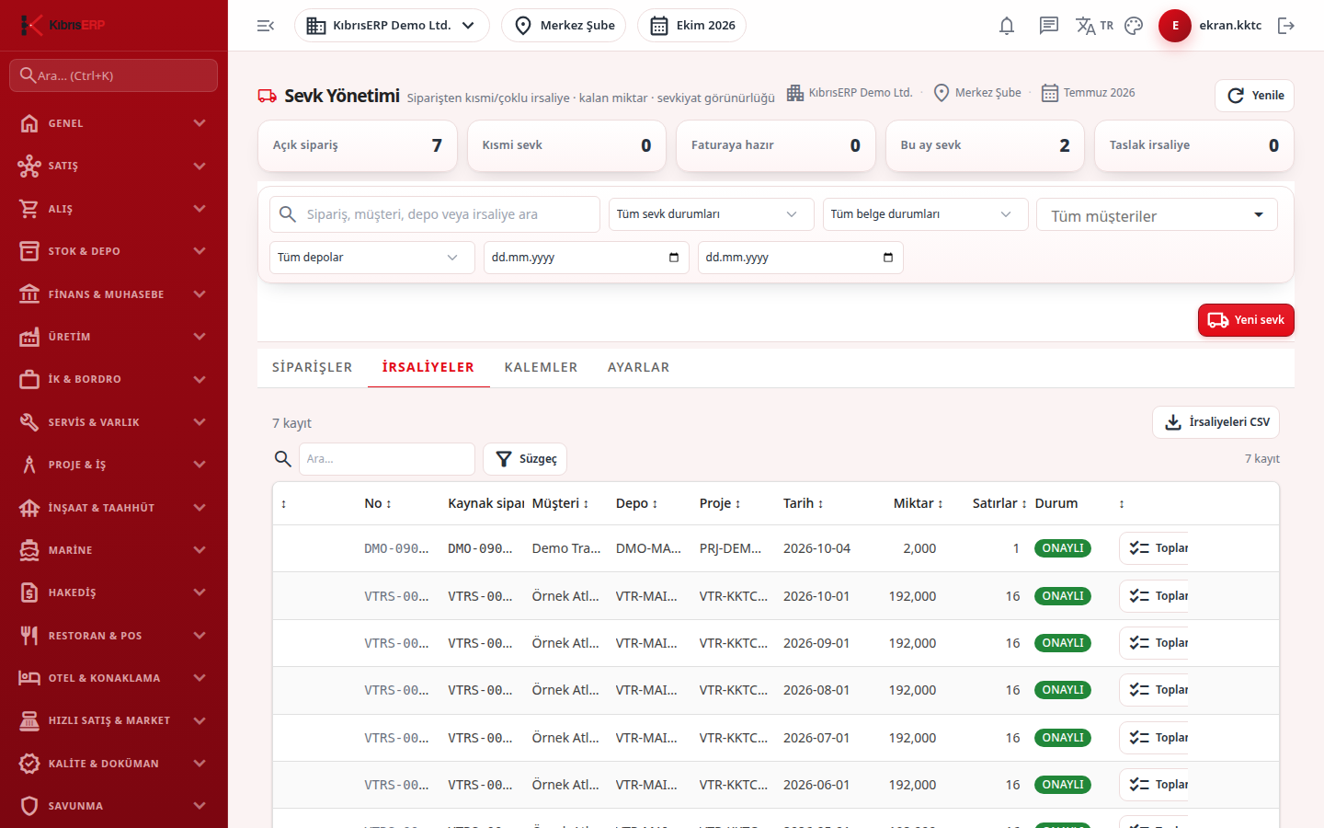Click the GENEL home icon in sidebar
Viewport: 1324px width, 828px height.
[29, 123]
